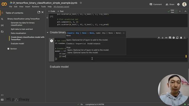
Task: Click the Evaluate model heading in notebook
Action: tap(59, 67)
